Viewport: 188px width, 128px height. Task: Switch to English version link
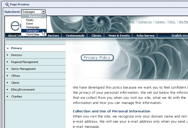click(x=180, y=35)
